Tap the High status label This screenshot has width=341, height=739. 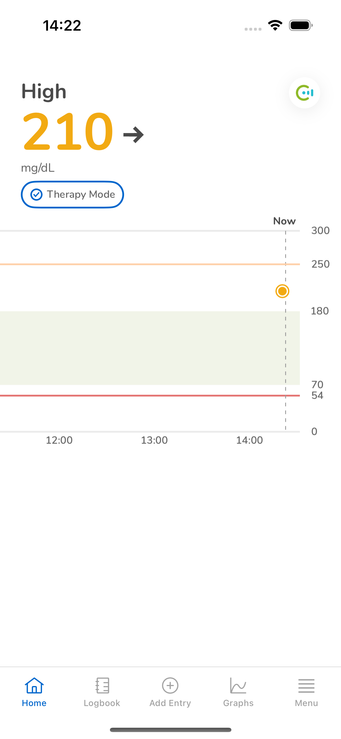[44, 92]
